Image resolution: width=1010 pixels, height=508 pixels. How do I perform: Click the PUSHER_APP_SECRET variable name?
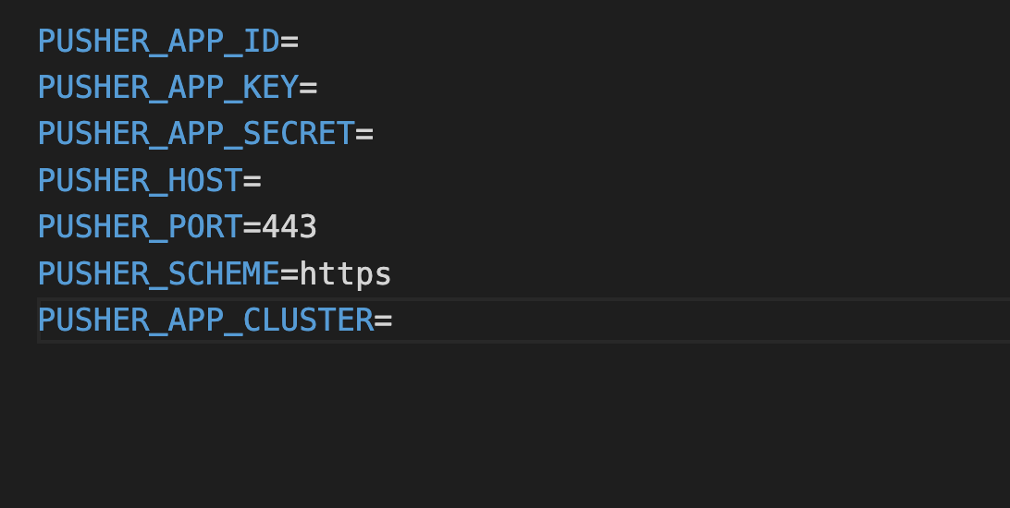[x=196, y=134]
